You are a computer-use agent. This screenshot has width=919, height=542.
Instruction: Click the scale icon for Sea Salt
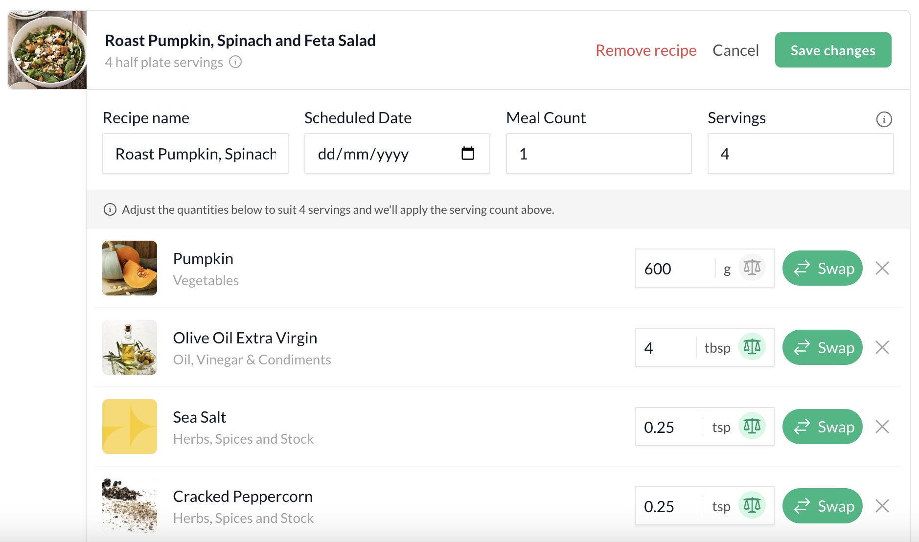752,426
